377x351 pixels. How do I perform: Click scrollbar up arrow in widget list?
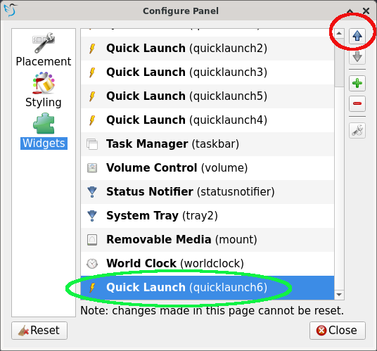point(339,33)
